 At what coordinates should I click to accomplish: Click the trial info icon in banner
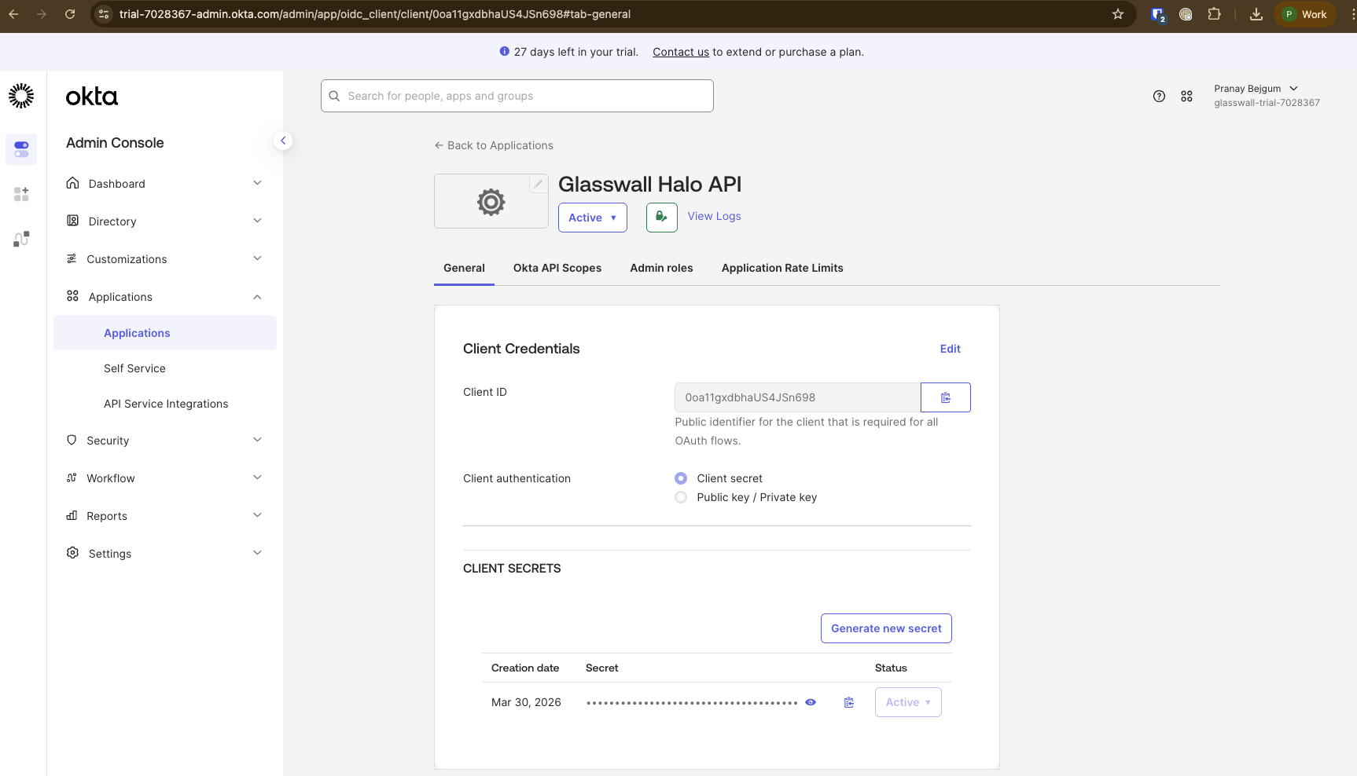[x=504, y=51]
